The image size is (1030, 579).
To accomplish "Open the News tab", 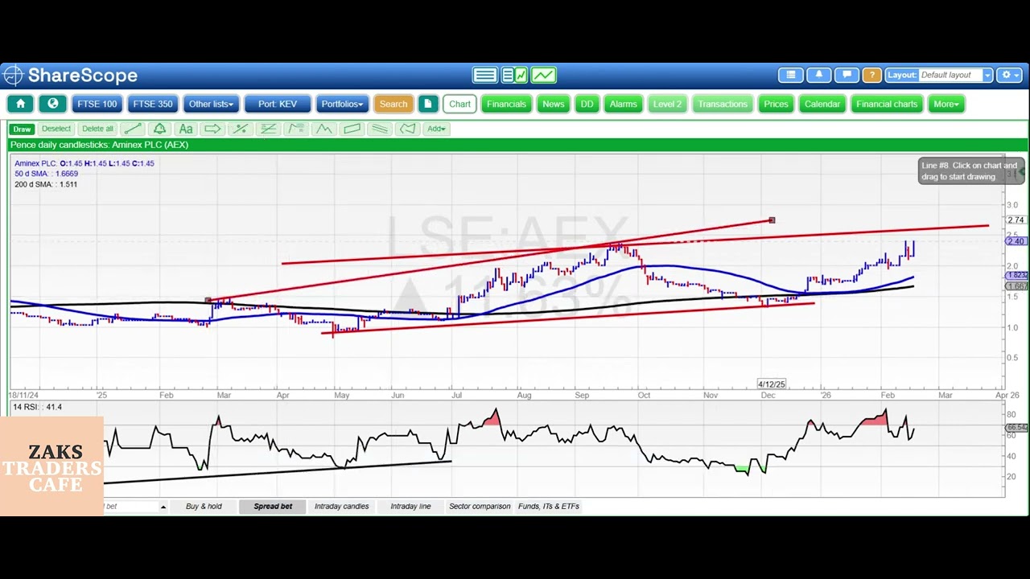I will pyautogui.click(x=554, y=104).
